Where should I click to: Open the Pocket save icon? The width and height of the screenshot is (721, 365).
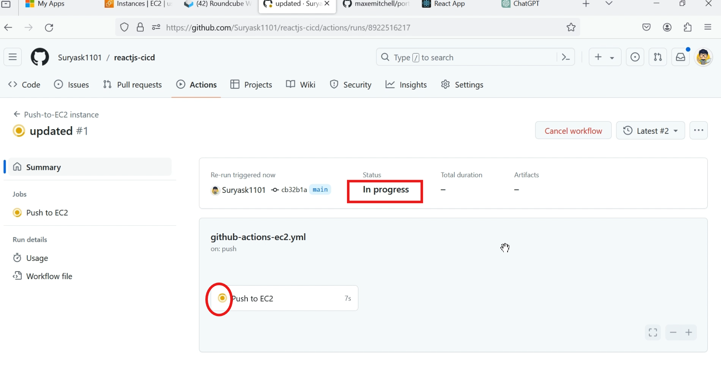[647, 27]
